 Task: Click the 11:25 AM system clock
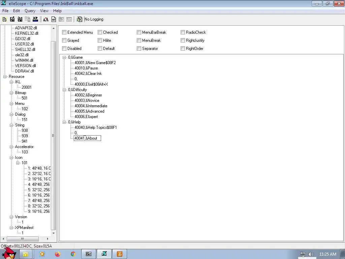point(327,254)
